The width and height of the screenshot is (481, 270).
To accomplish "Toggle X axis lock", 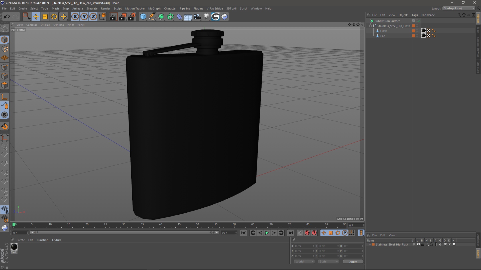I will click(75, 17).
